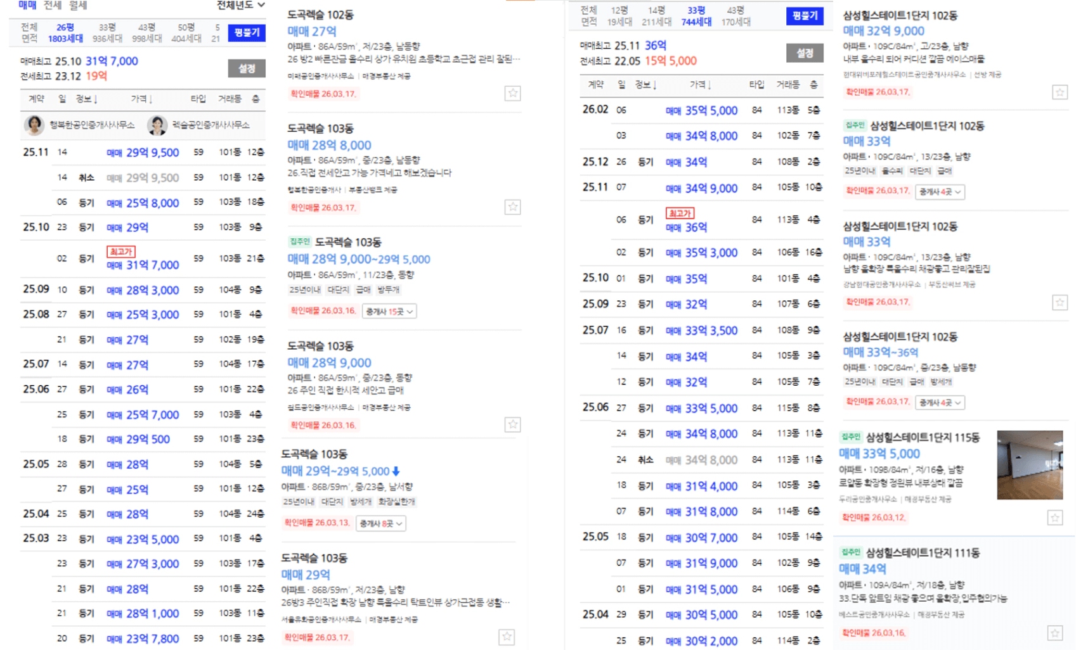Favorite the 도곡렉슬 102동 매매 27억 listing star
1076x650 pixels.
click(513, 93)
